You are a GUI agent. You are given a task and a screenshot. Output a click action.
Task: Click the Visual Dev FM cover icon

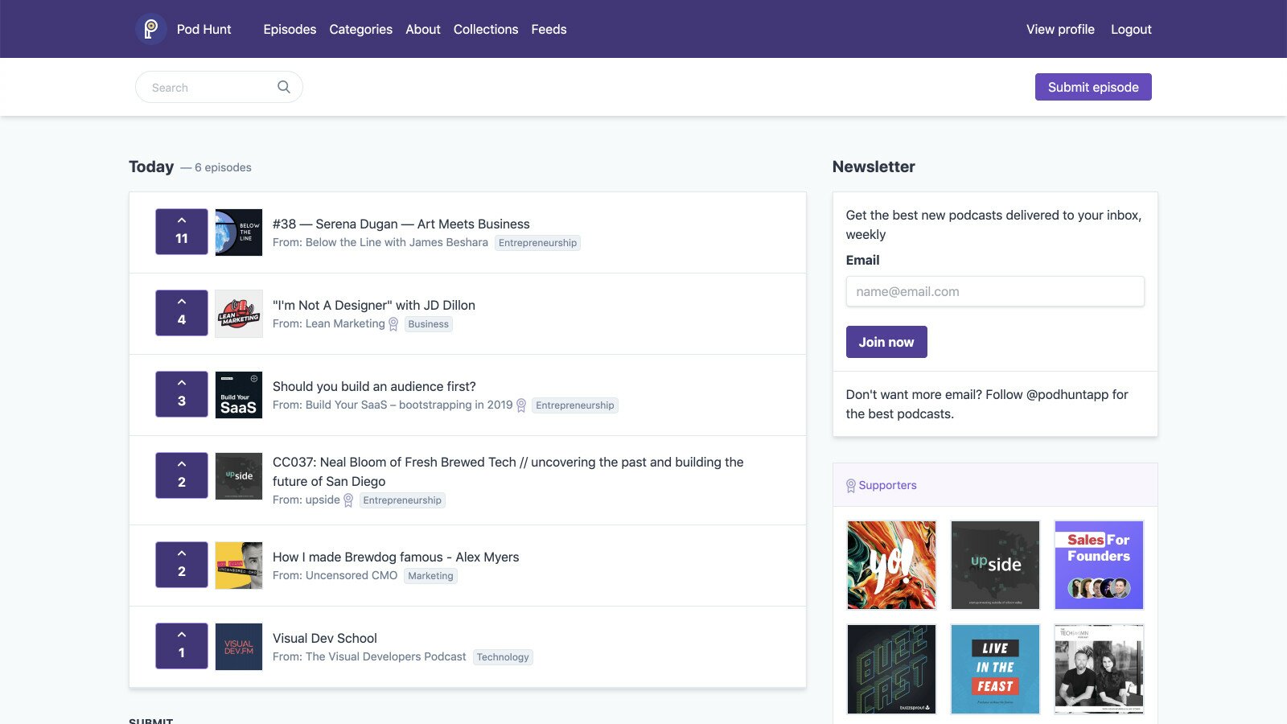239,647
